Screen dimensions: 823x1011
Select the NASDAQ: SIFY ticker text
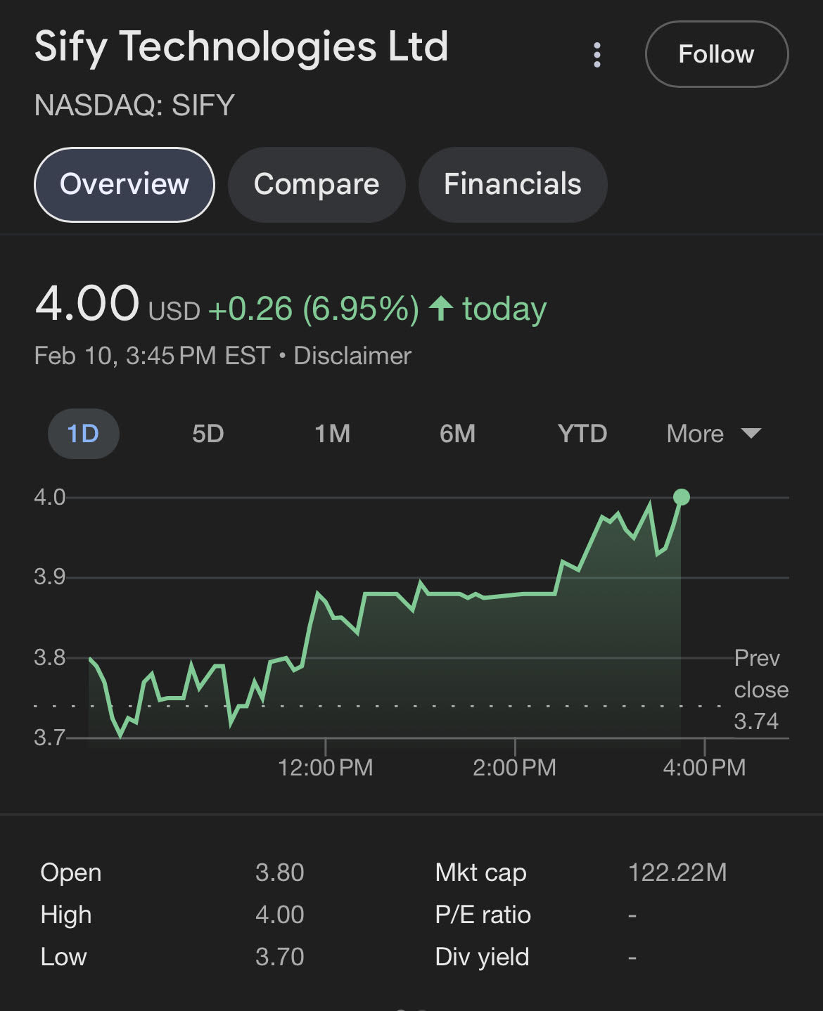134,105
